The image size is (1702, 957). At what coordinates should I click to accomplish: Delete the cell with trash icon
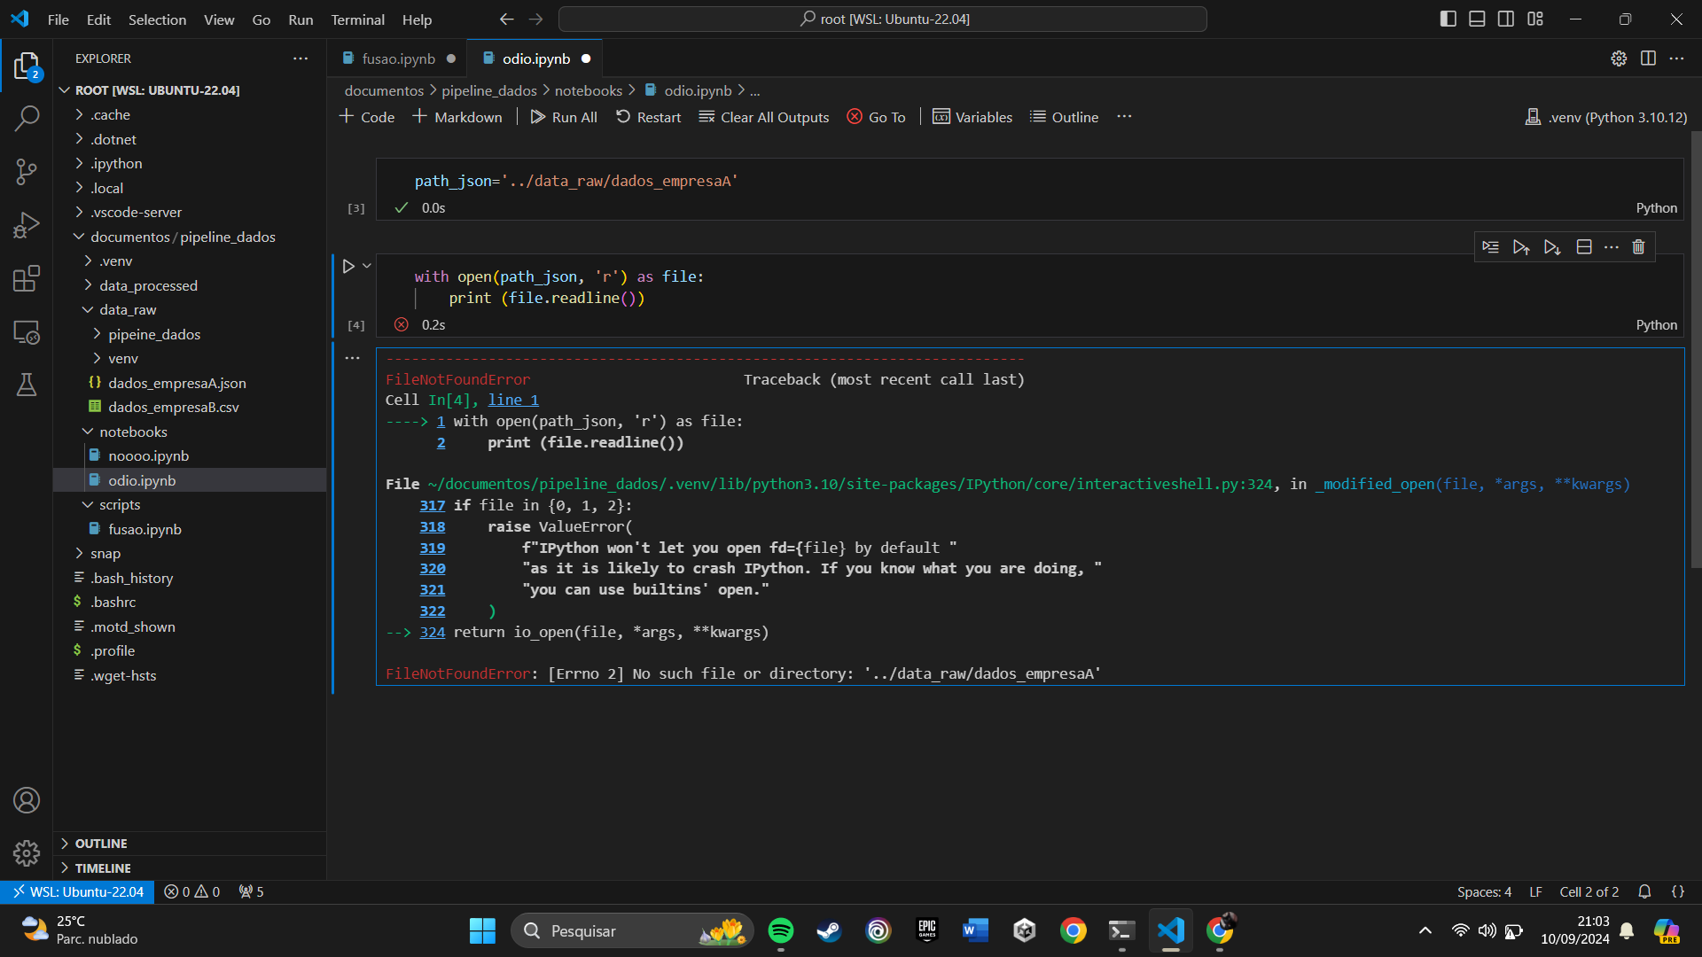(1638, 247)
